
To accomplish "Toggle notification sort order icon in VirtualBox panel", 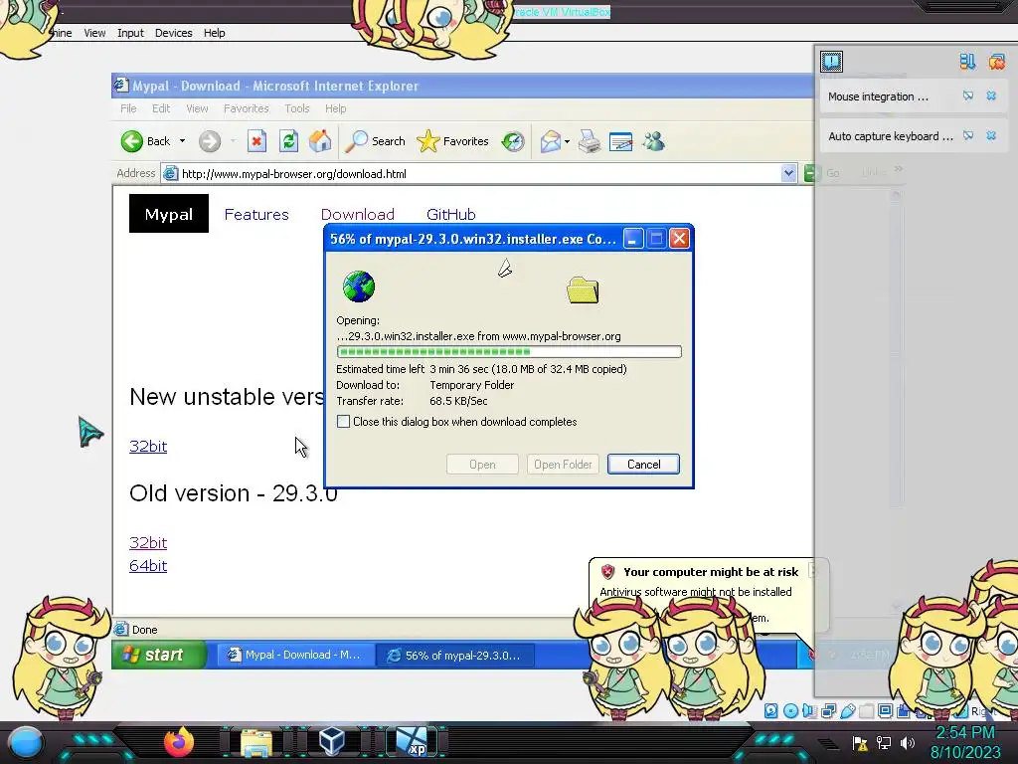I will [967, 62].
